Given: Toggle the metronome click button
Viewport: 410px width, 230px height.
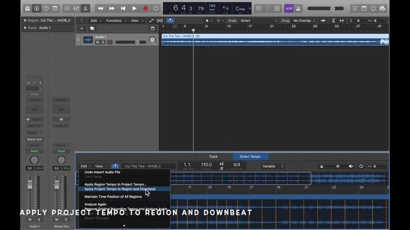Looking at the screenshot, I should pyautogui.click(x=298, y=8).
